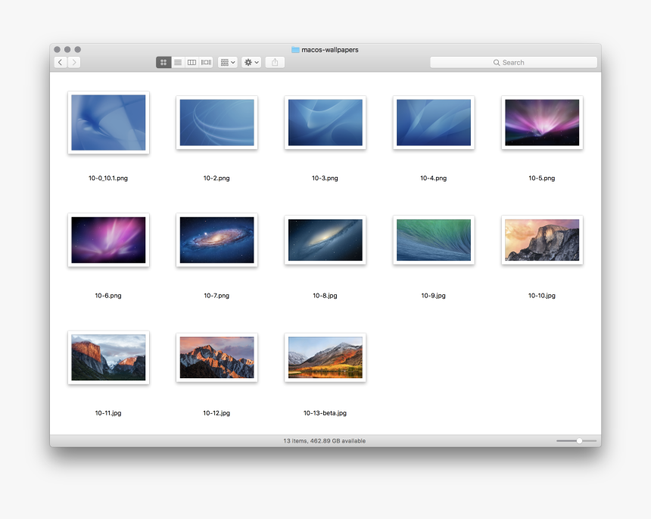Click the magnifying glass in the search field
The width and height of the screenshot is (651, 519).
point(497,62)
